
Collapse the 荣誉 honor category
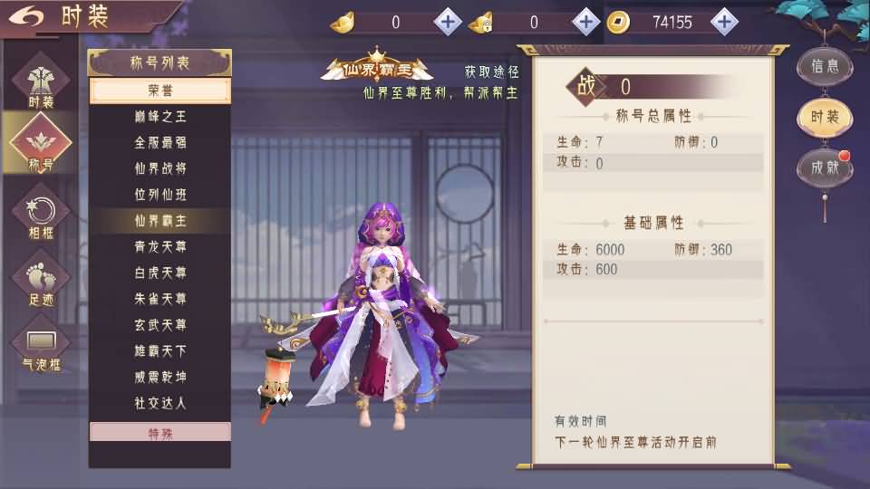(160, 91)
